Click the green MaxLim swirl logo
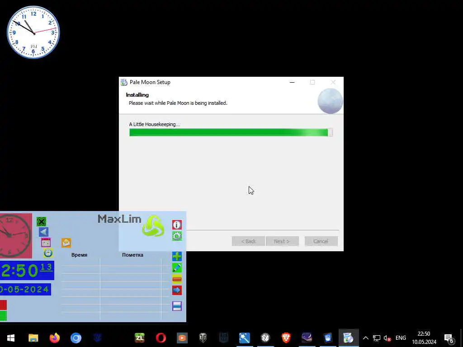The height and width of the screenshot is (347, 463). tap(153, 226)
